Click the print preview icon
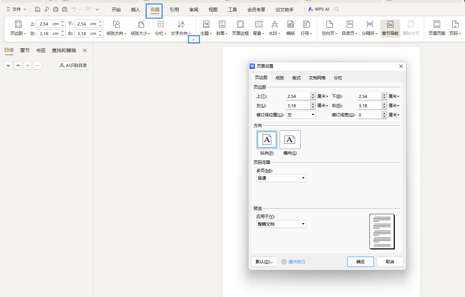The width and height of the screenshot is (465, 297). click(x=65, y=9)
